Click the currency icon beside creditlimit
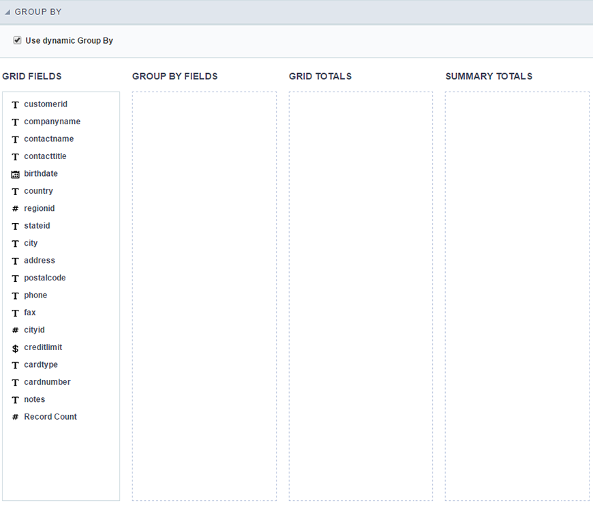The width and height of the screenshot is (593, 507). click(14, 347)
